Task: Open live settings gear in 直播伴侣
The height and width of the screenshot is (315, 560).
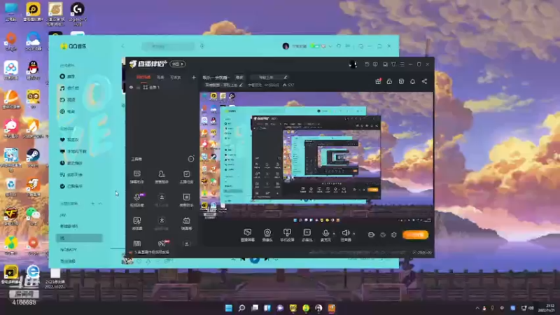Action: pos(394,234)
